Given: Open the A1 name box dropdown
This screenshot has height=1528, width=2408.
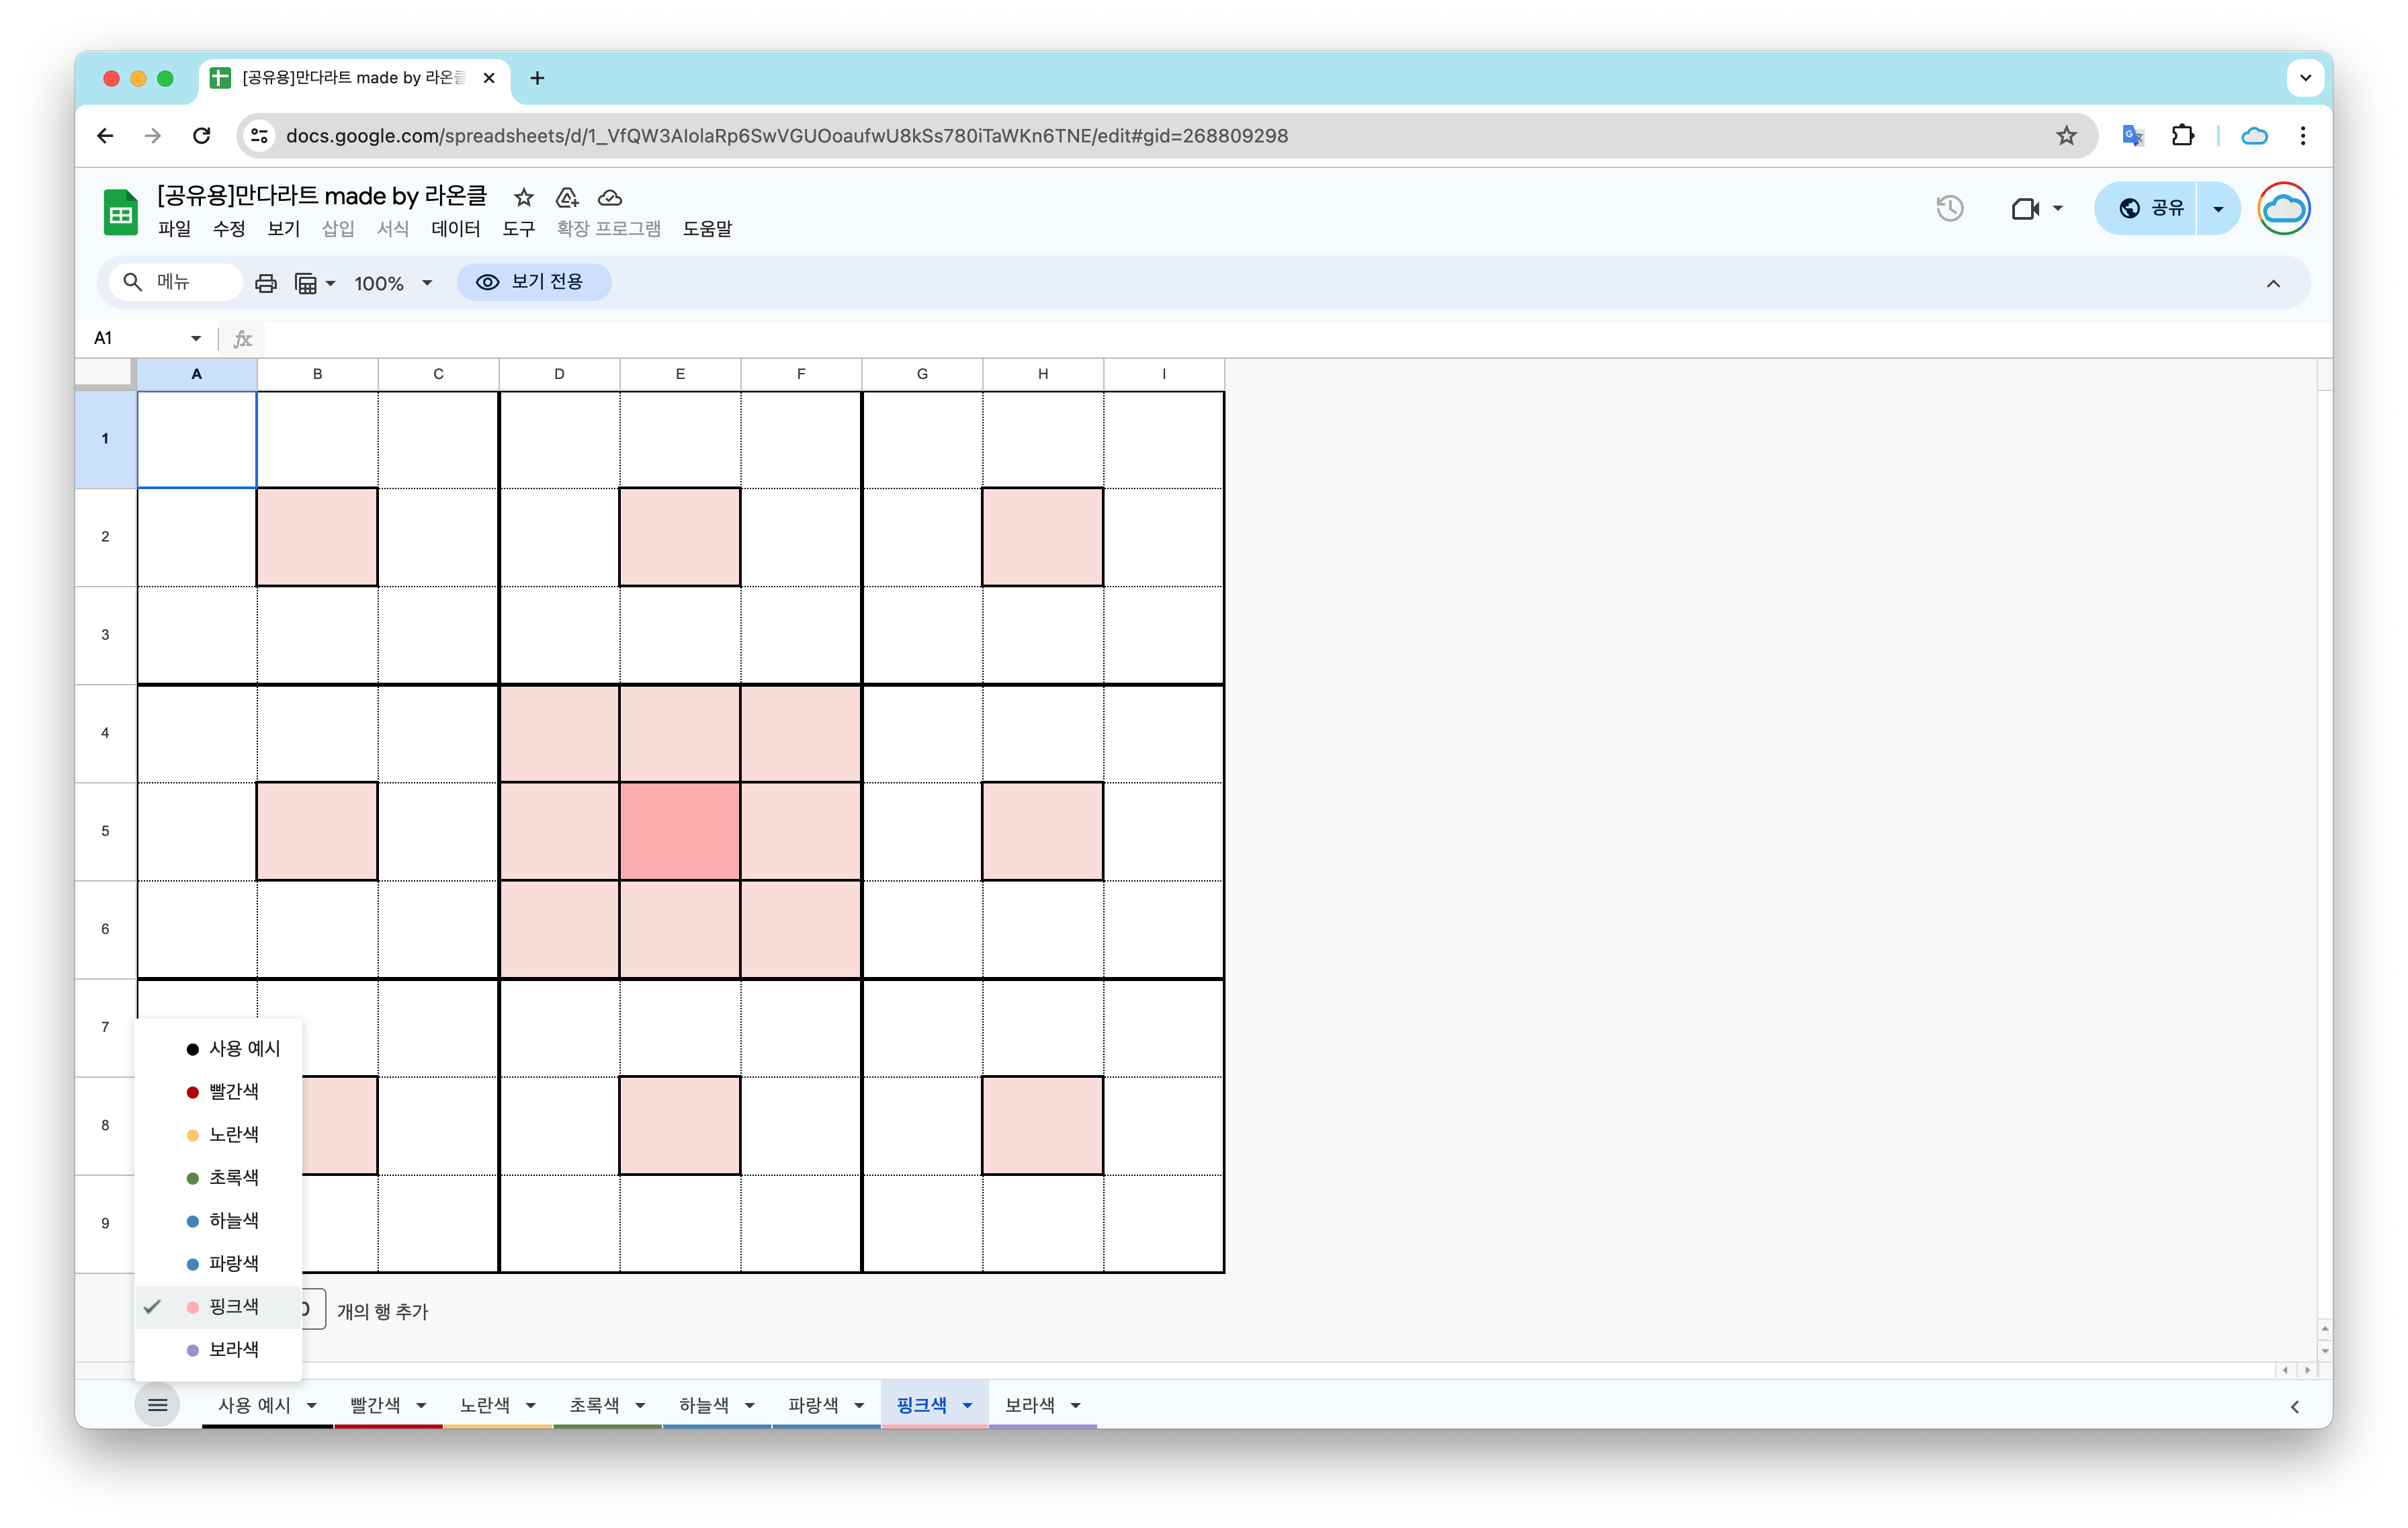Looking at the screenshot, I should point(196,338).
